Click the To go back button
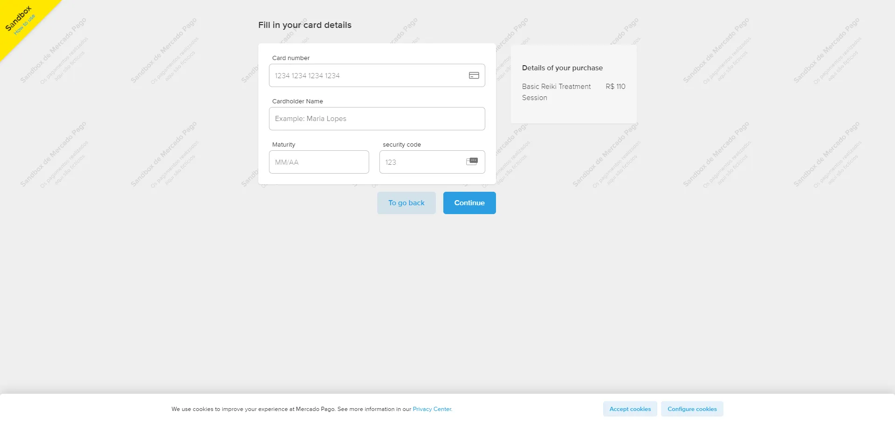 pyautogui.click(x=406, y=203)
